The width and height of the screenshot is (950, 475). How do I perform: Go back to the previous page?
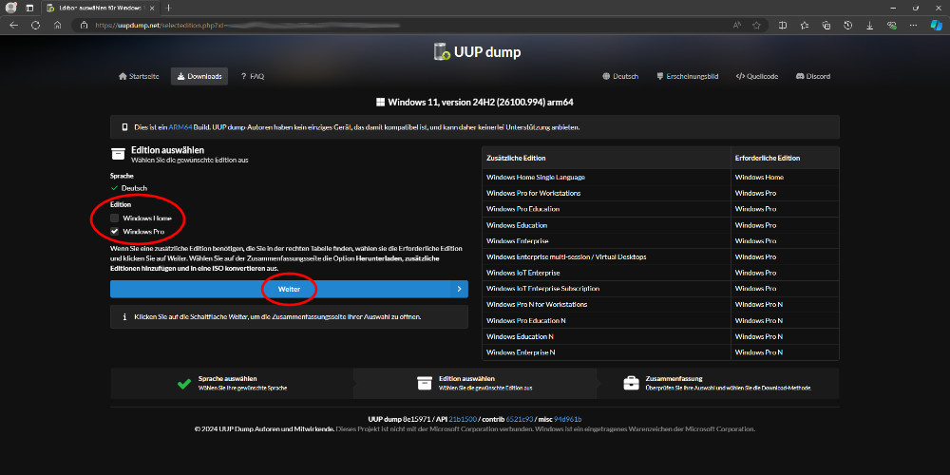coord(14,26)
